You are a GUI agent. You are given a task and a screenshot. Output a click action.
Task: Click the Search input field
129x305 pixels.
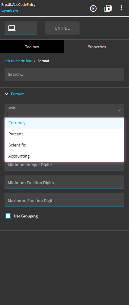pos(64,74)
